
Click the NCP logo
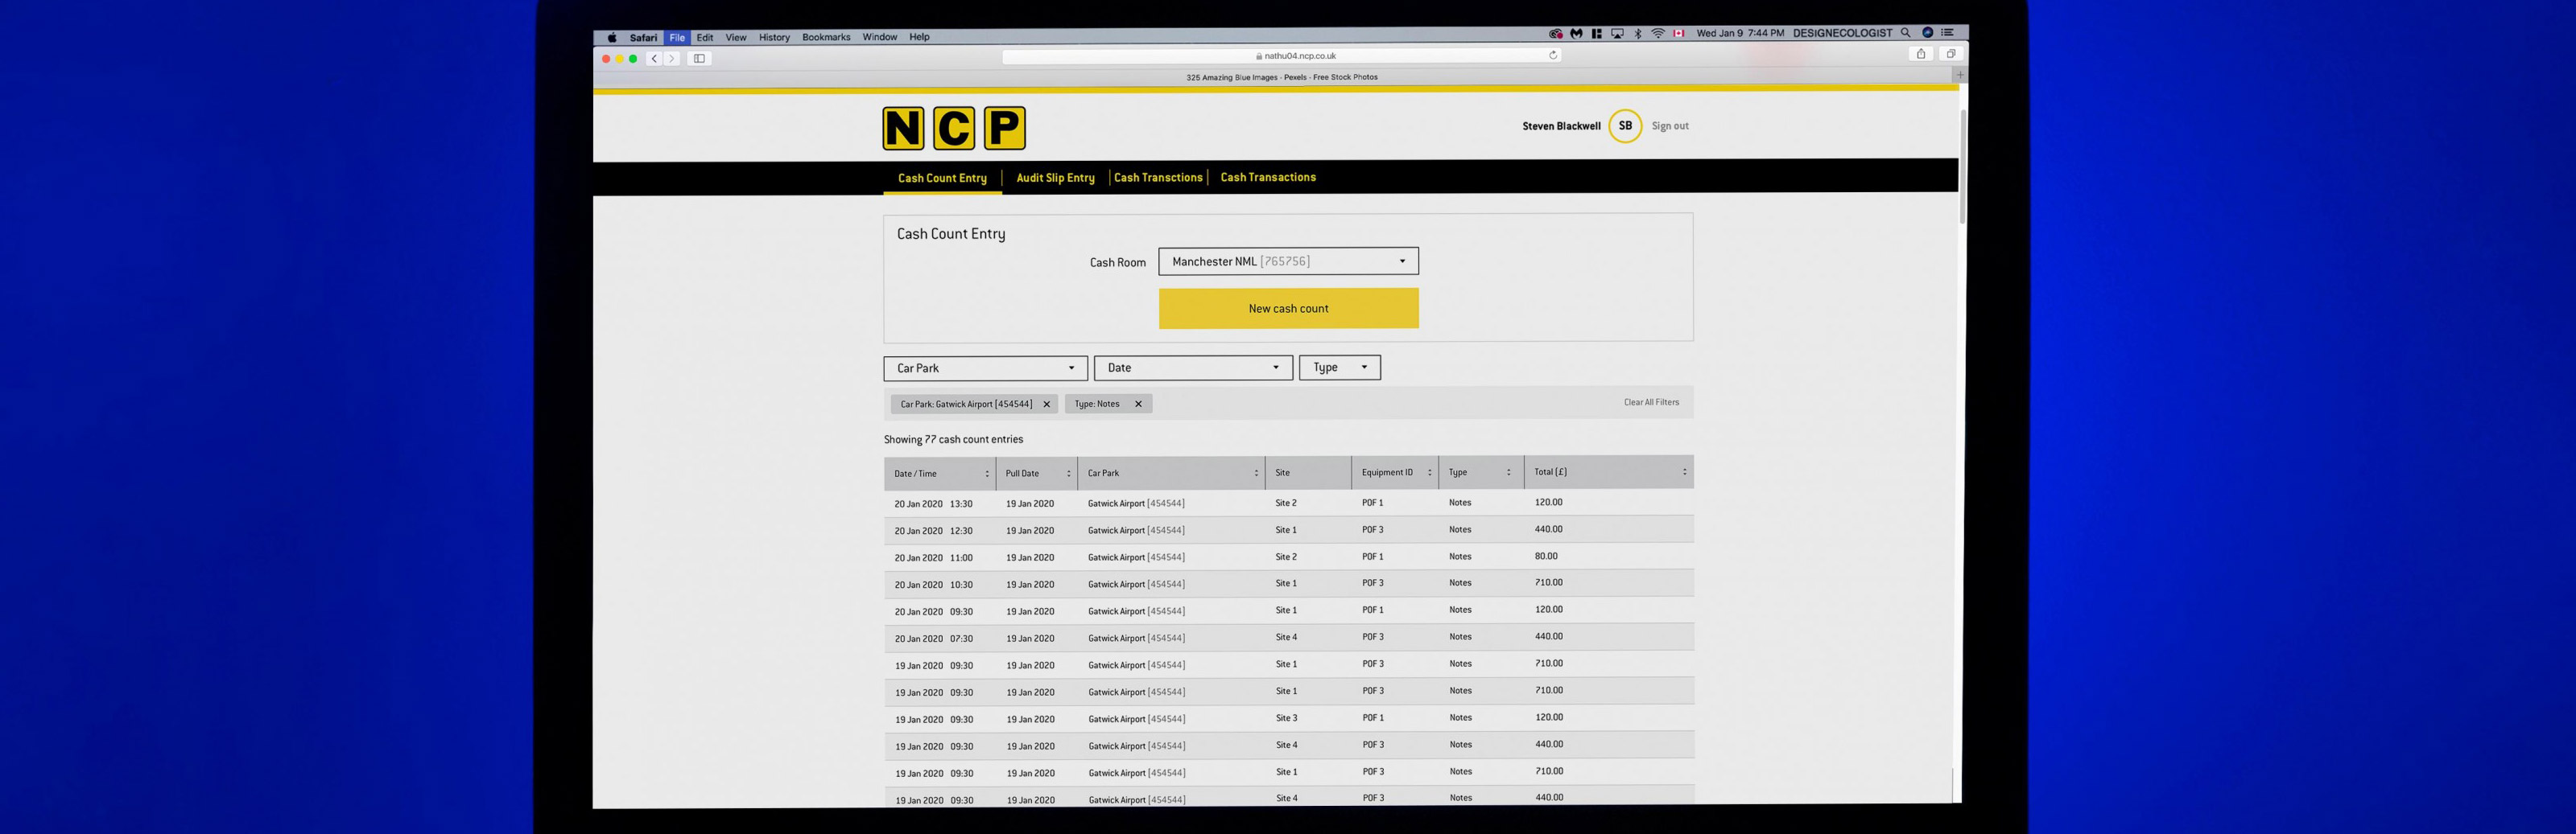[954, 128]
